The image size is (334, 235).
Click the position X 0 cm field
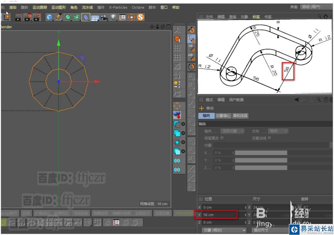click(224, 207)
